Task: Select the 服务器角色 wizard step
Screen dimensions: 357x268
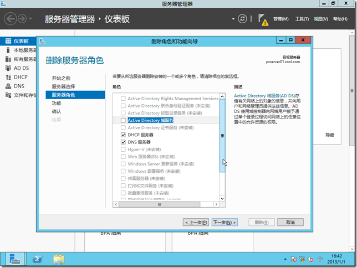Action: [75, 95]
